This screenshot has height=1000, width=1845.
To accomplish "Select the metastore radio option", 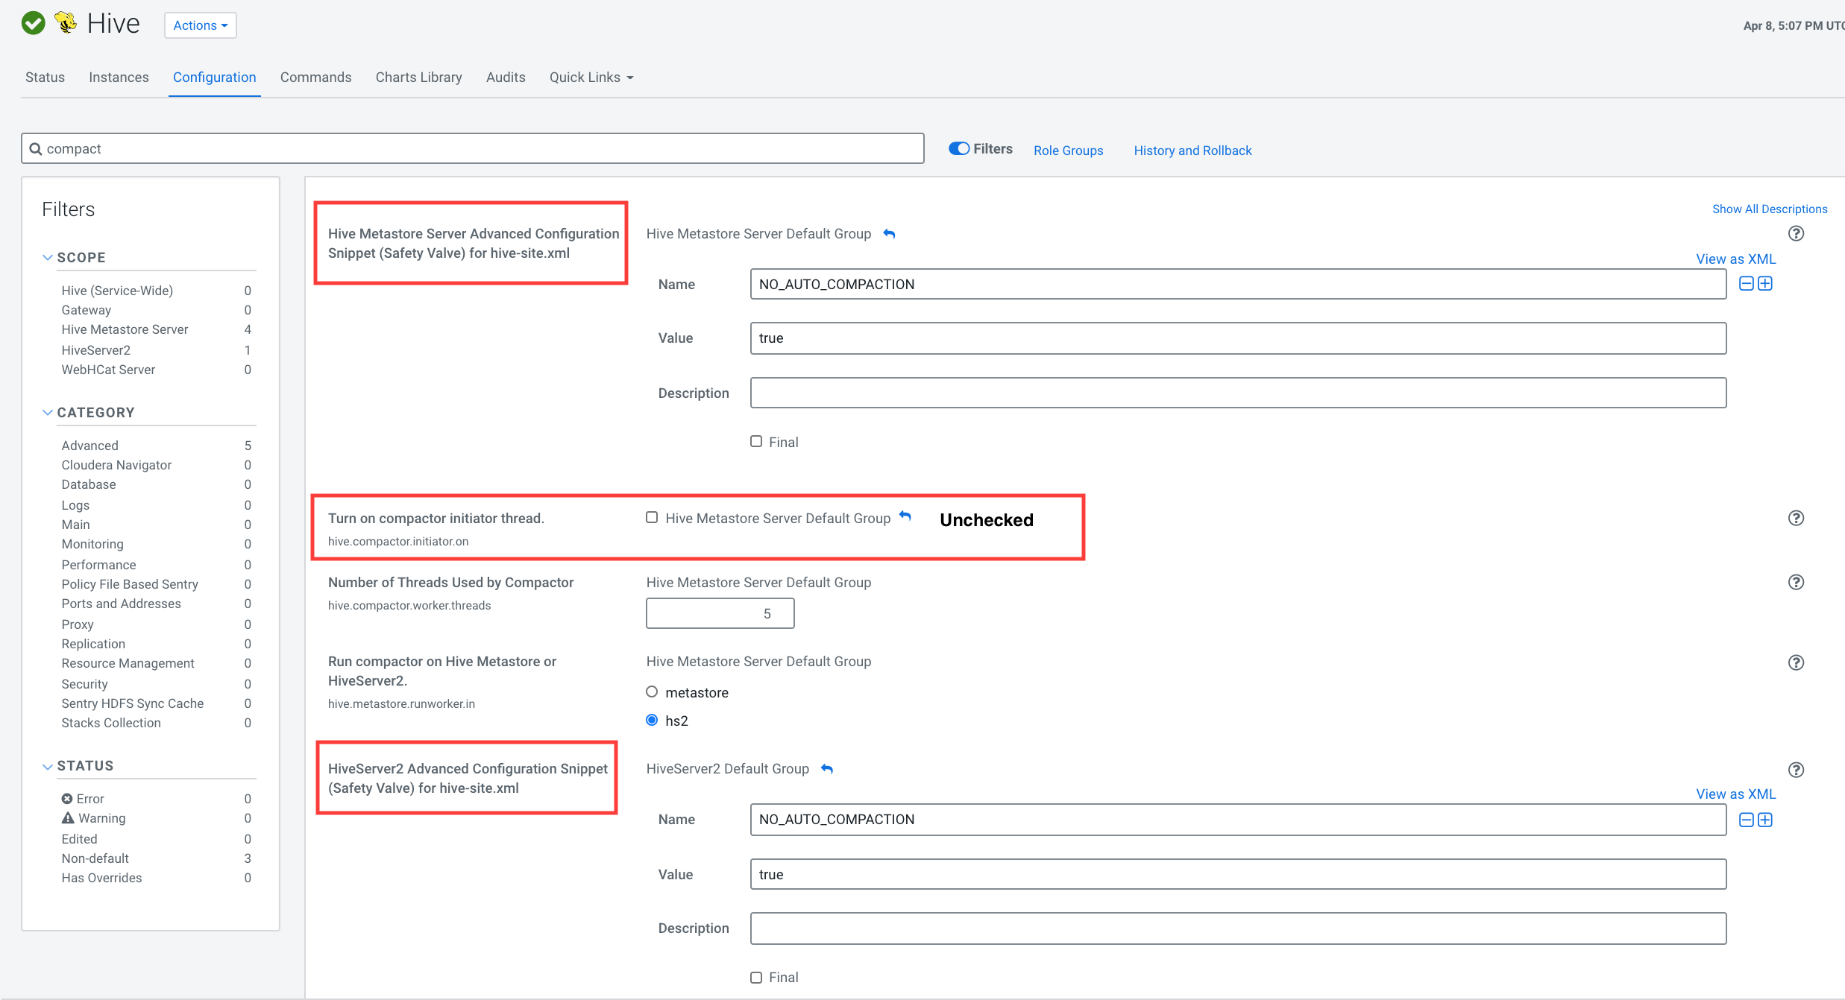I will pyautogui.click(x=652, y=692).
